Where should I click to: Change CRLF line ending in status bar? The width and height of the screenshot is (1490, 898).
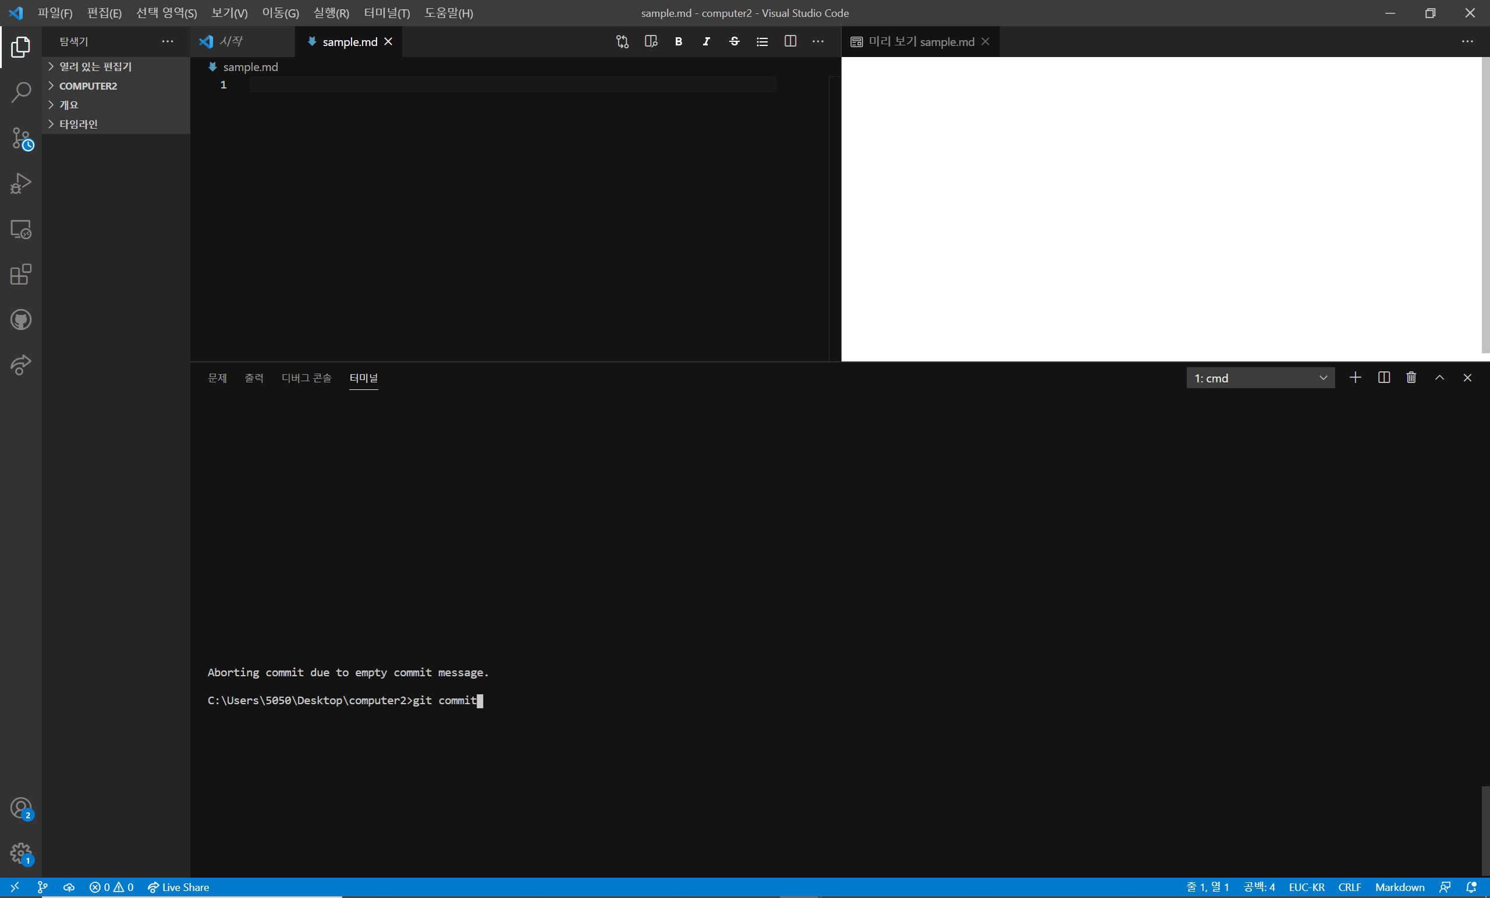[x=1350, y=887]
